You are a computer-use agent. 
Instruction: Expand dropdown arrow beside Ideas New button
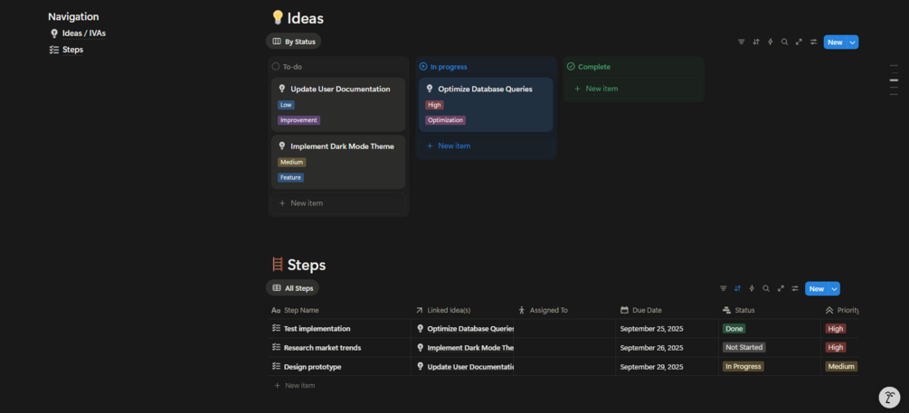click(852, 42)
